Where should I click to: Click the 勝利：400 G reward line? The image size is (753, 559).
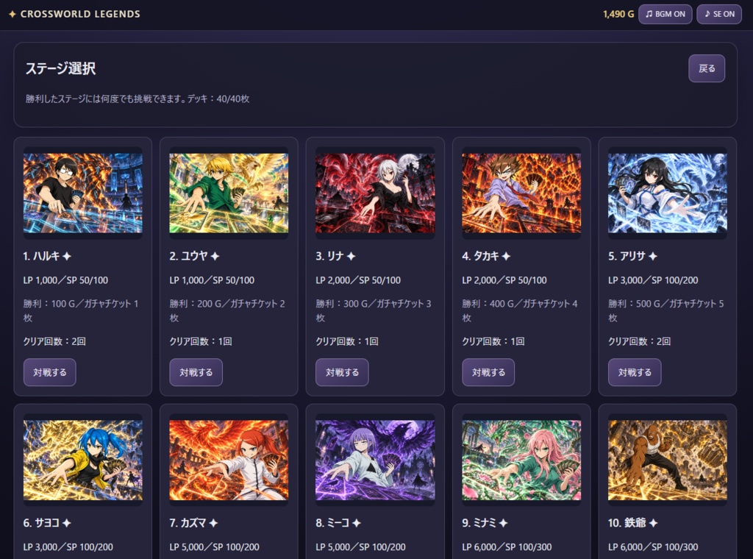(x=520, y=310)
